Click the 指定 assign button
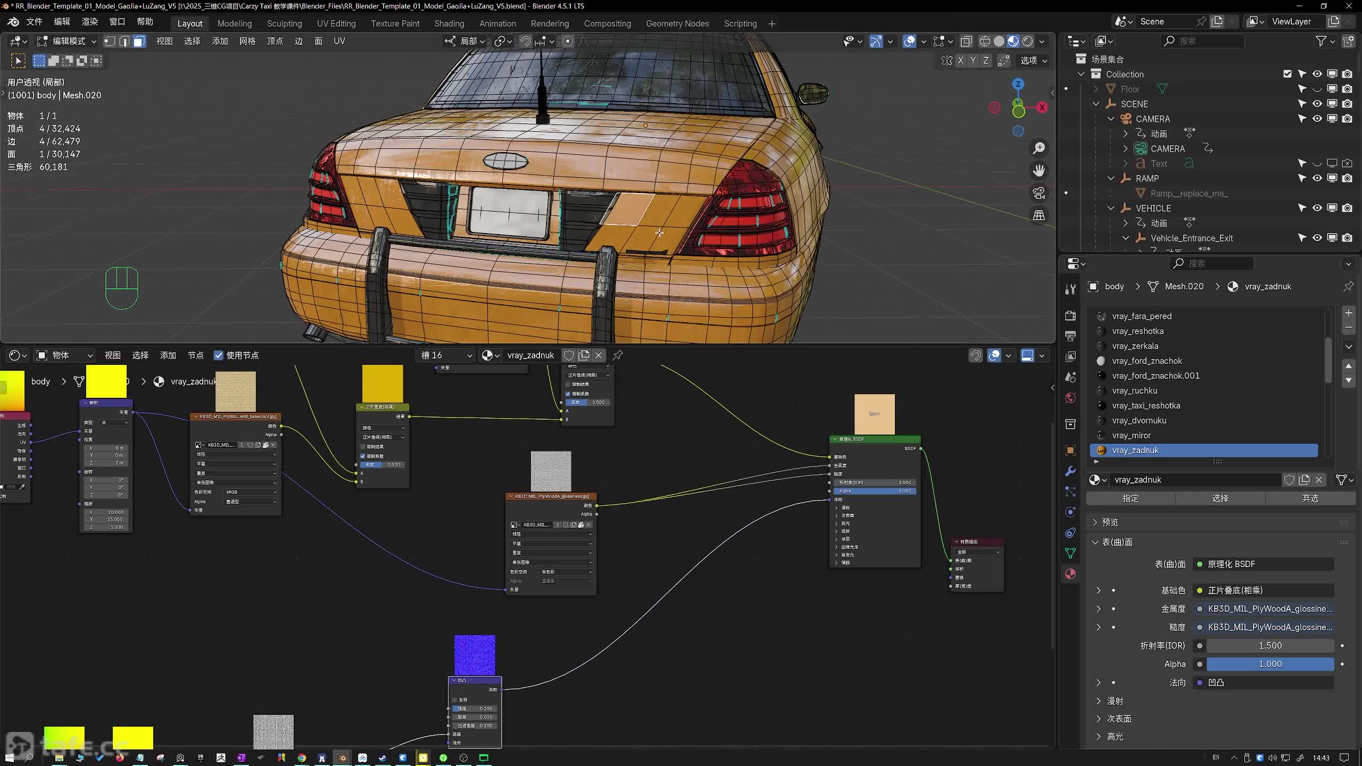 tap(1130, 498)
